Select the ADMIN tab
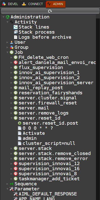Image resolution: width=100 pixels, height=200 pixels. [x=56, y=4]
